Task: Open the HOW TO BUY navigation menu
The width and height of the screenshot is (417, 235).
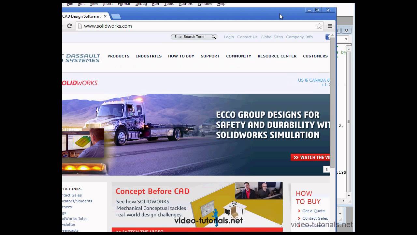Action: [x=181, y=56]
